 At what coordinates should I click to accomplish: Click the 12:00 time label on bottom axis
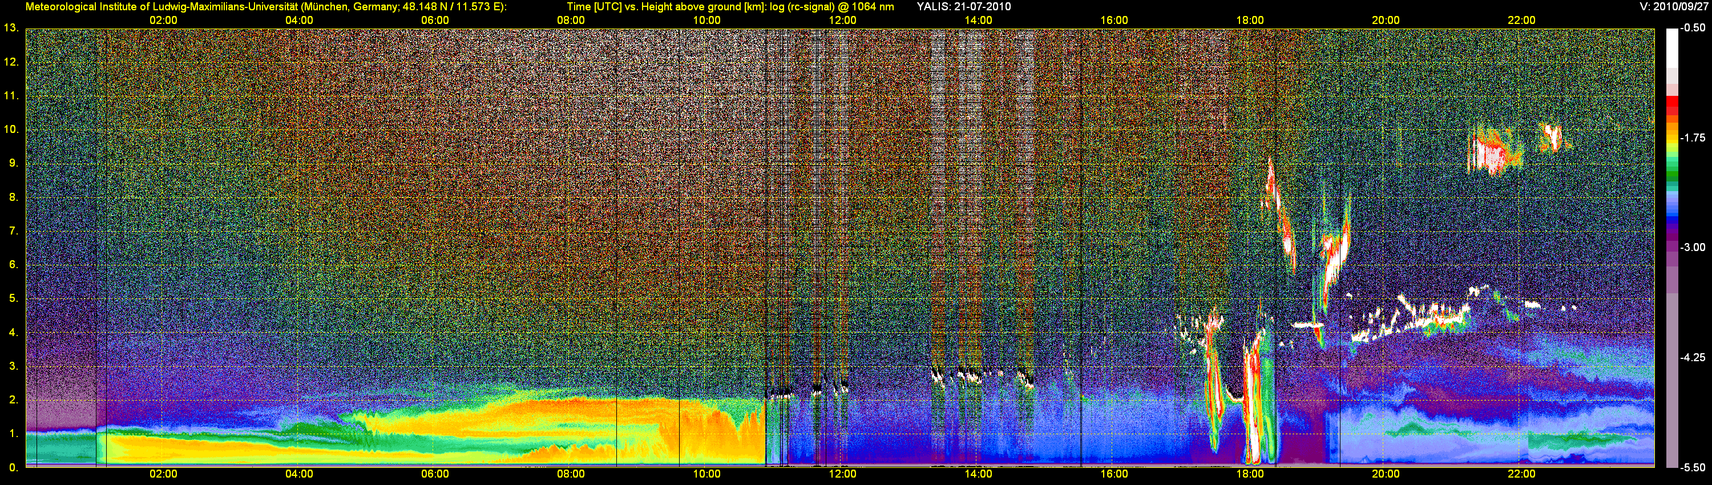[x=842, y=474]
